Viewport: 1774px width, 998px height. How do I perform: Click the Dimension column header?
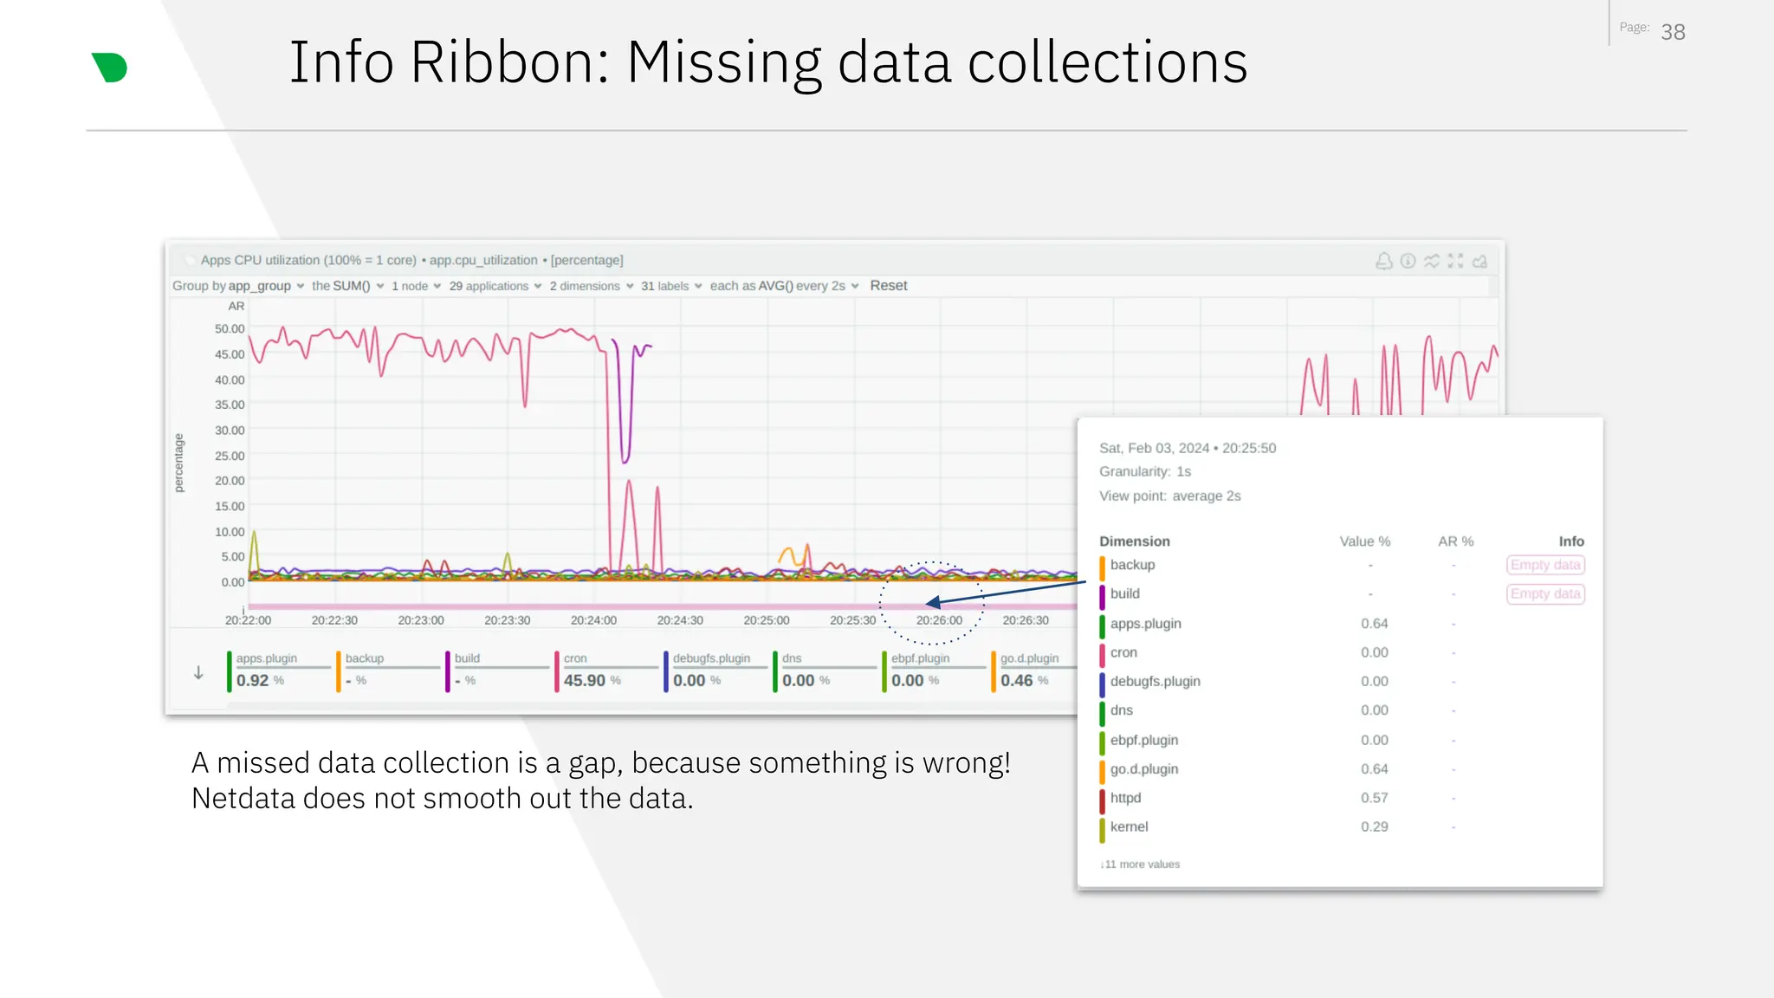(x=1135, y=541)
